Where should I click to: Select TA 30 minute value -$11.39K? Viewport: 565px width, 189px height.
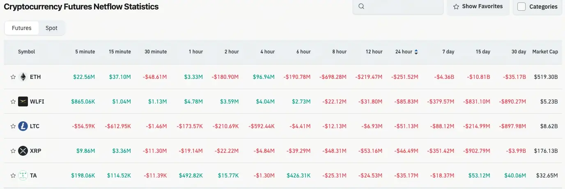pos(155,175)
